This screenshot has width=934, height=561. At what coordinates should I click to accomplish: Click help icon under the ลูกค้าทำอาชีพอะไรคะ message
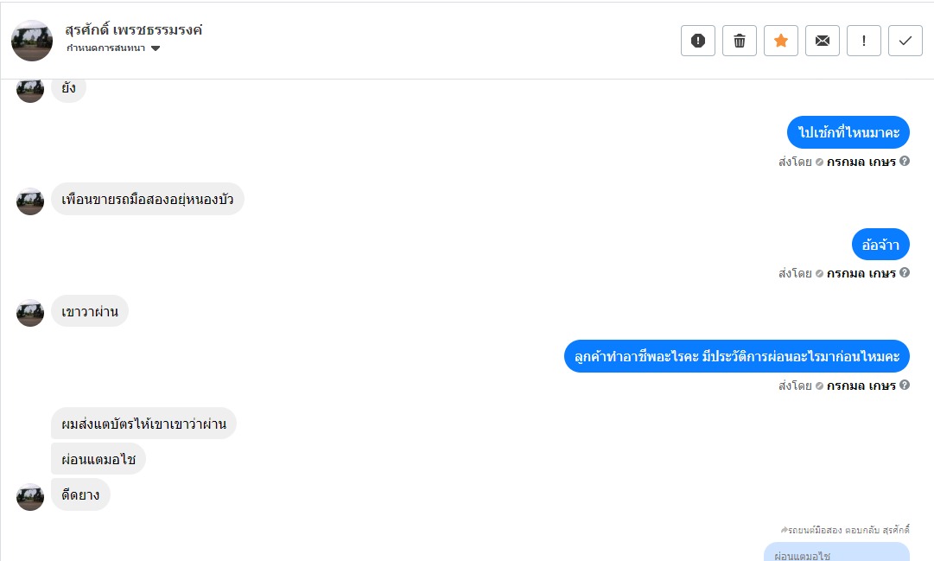(x=905, y=386)
